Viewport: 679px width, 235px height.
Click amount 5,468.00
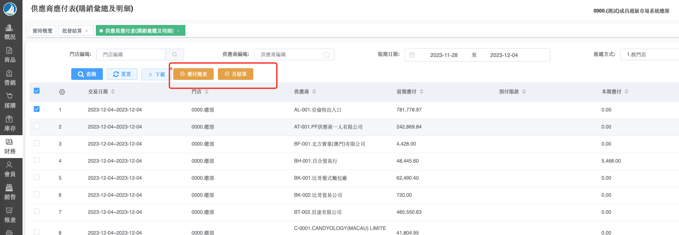(611, 161)
